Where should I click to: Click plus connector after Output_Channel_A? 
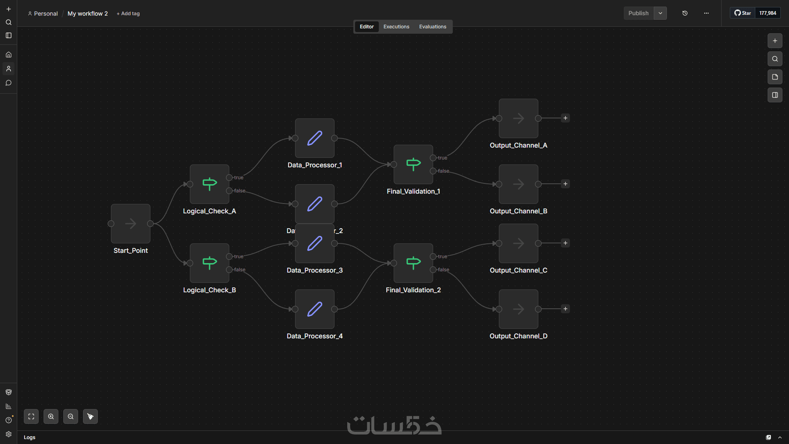565,118
